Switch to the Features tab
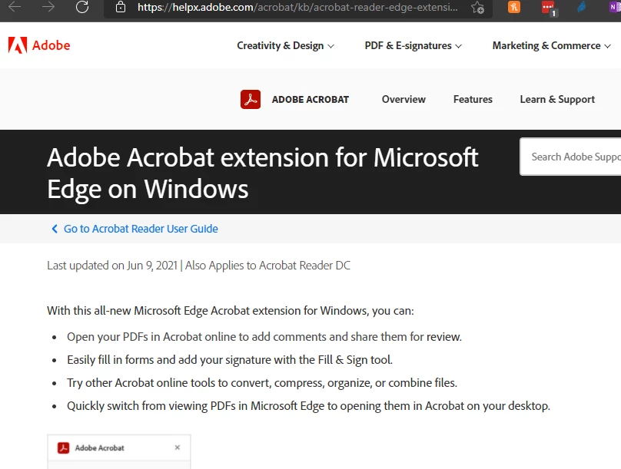The height and width of the screenshot is (469, 621). coord(473,99)
